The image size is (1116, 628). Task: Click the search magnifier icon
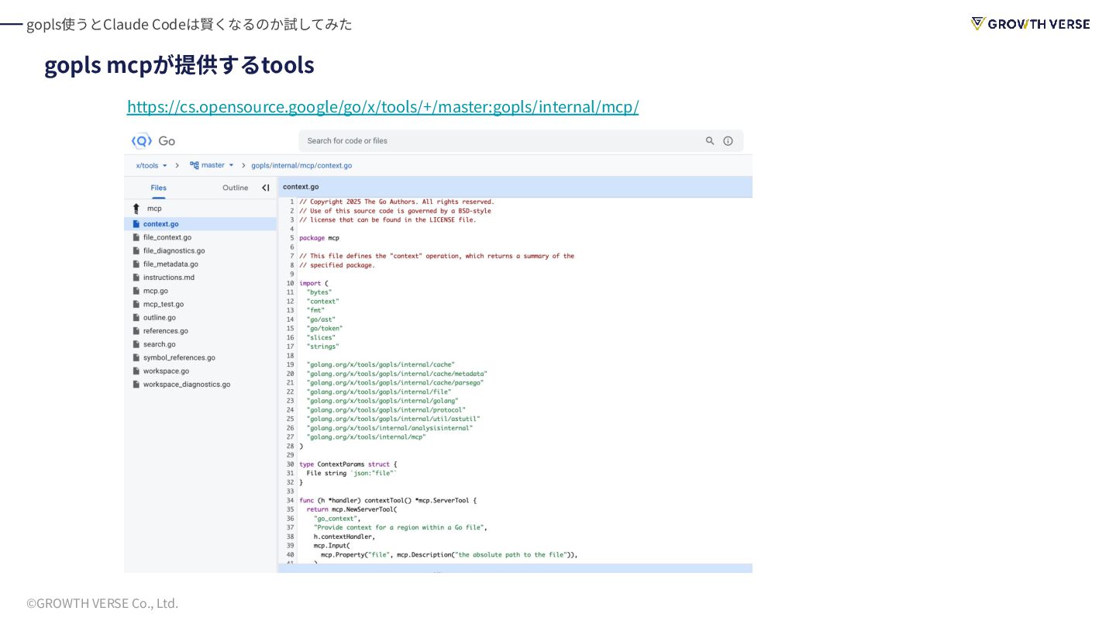click(710, 141)
